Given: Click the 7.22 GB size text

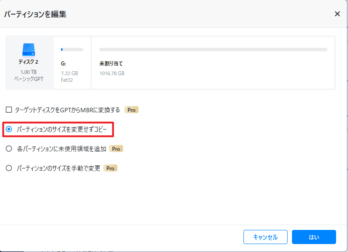Looking at the screenshot, I should [69, 73].
